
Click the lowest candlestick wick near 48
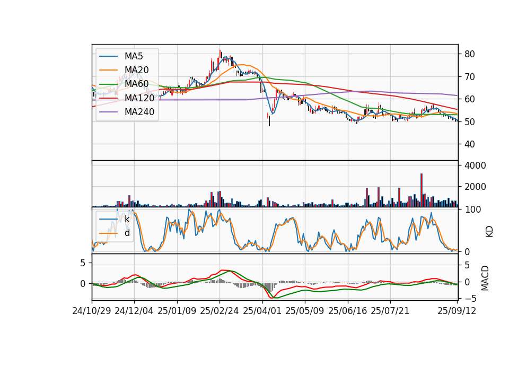pyautogui.click(x=269, y=121)
